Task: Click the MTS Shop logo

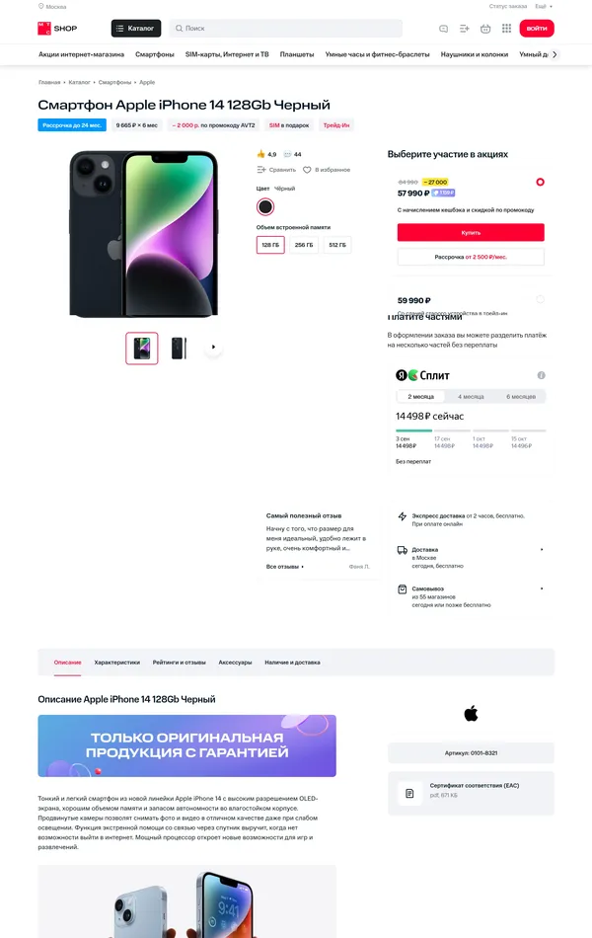Action: click(x=57, y=28)
